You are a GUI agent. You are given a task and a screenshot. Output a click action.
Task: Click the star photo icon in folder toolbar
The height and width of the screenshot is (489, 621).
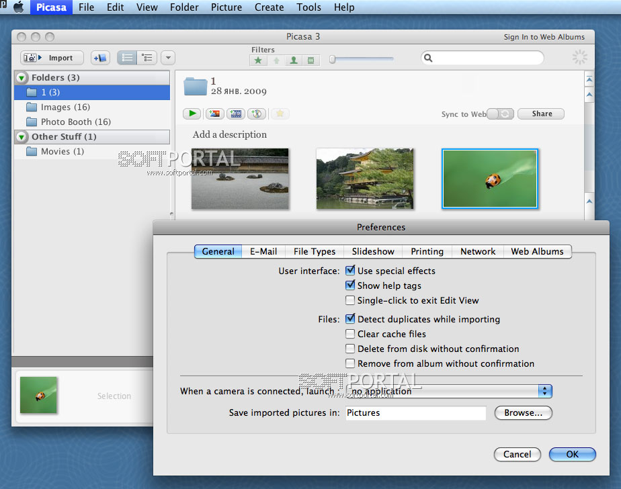pyautogui.click(x=280, y=114)
